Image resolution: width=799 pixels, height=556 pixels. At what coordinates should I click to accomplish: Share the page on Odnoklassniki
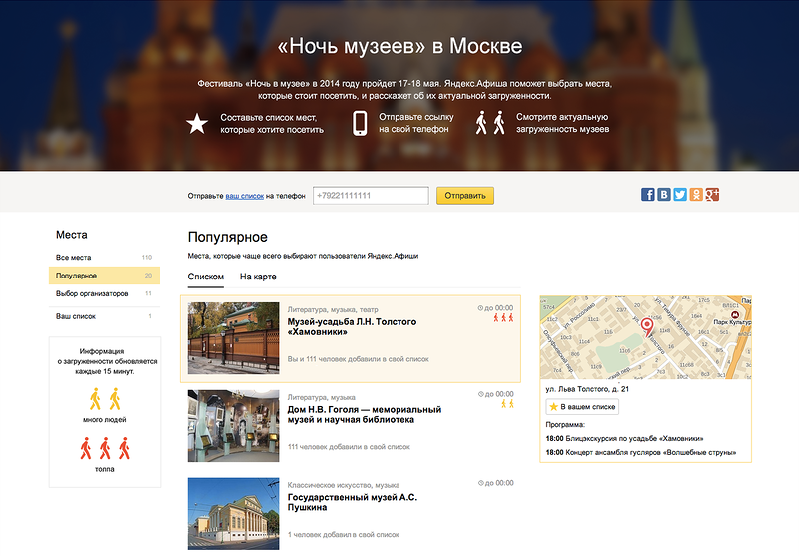coord(696,195)
